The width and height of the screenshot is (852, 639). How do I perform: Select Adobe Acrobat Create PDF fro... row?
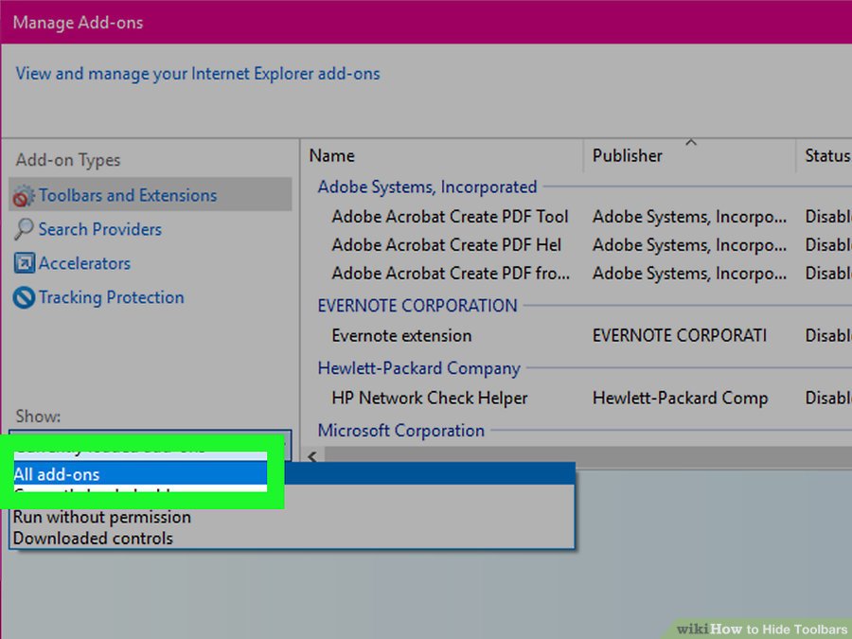click(587, 274)
